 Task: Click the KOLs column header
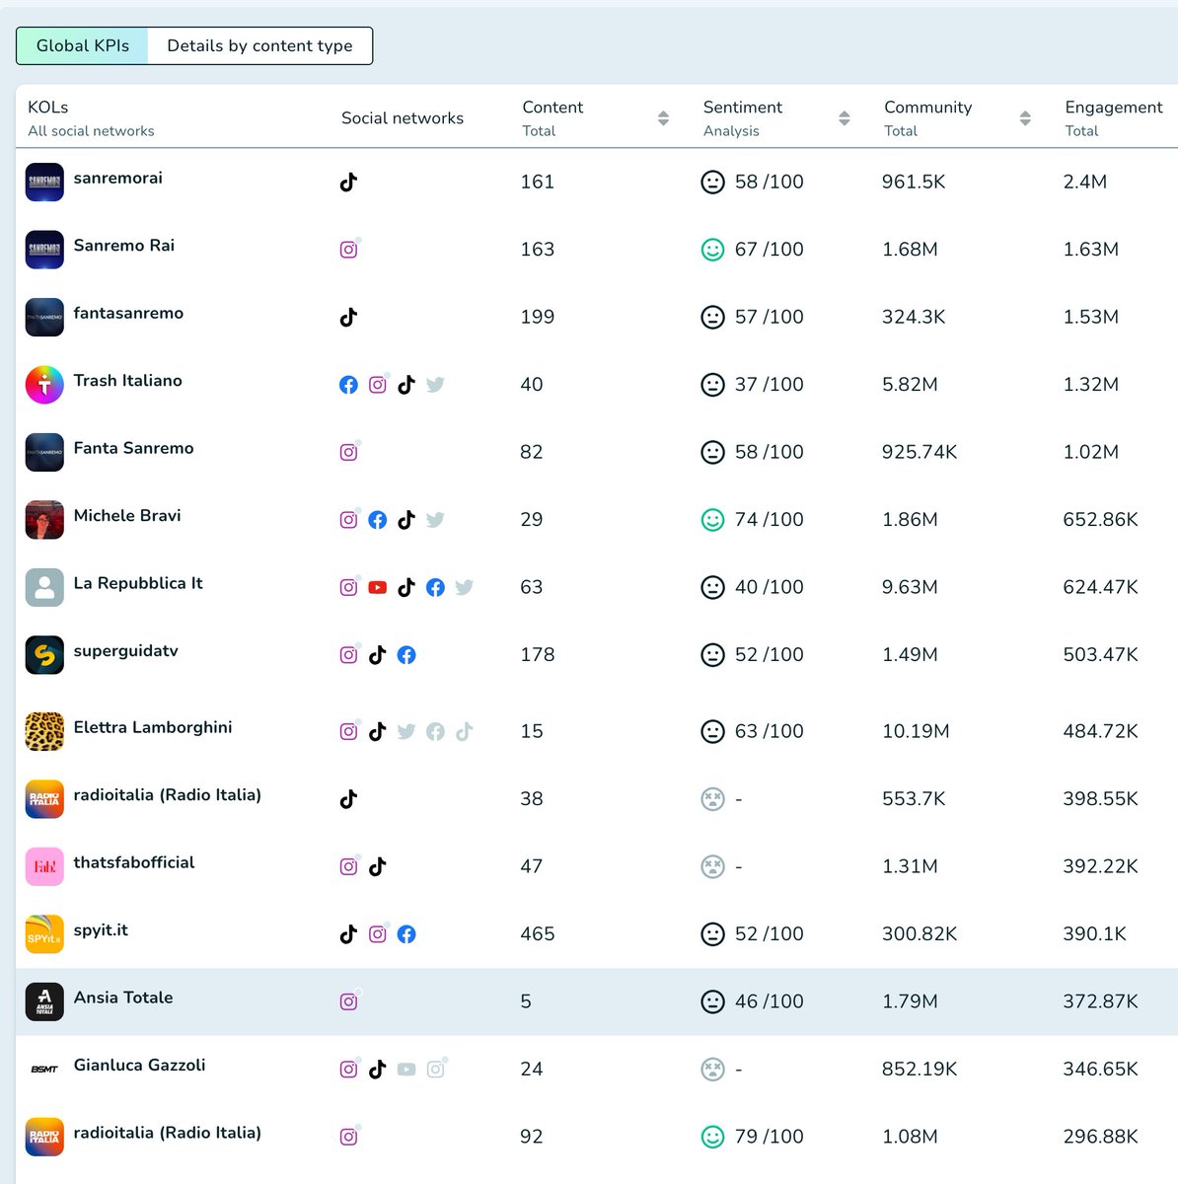coord(48,107)
